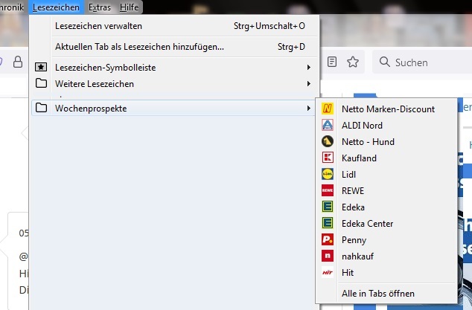Click the Netto - Hund favicon
The image size is (472, 310).
[x=328, y=141]
